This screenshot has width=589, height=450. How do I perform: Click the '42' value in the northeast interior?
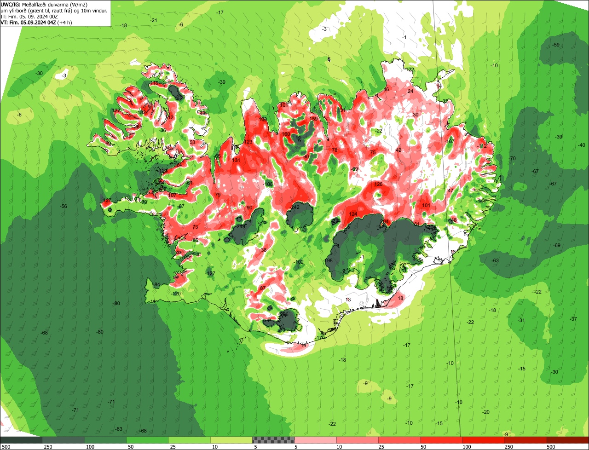[x=398, y=150]
